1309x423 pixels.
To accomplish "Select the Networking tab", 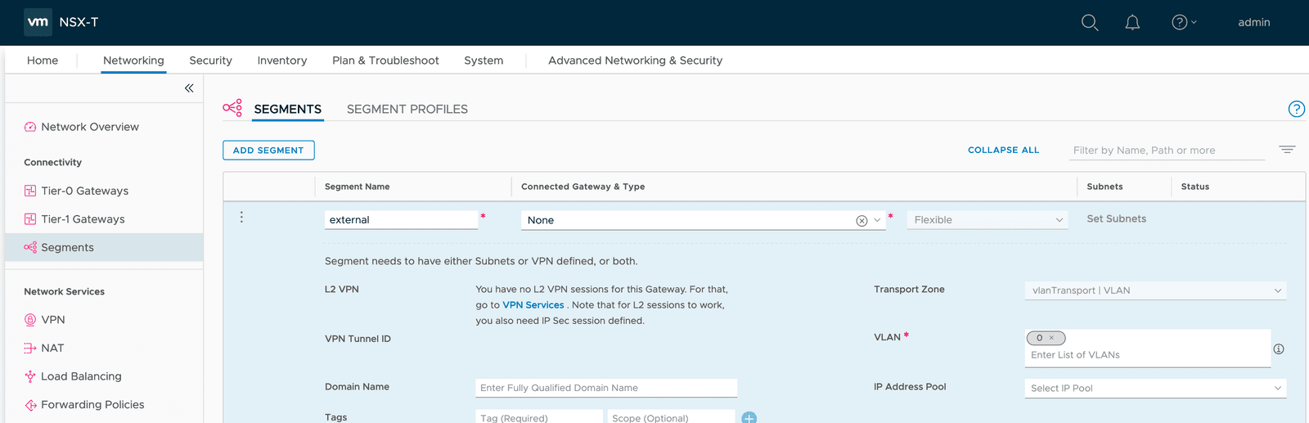I will click(133, 61).
